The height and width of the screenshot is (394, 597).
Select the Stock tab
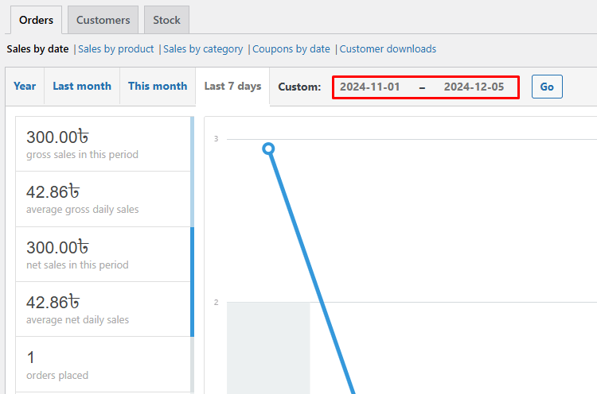coord(166,20)
